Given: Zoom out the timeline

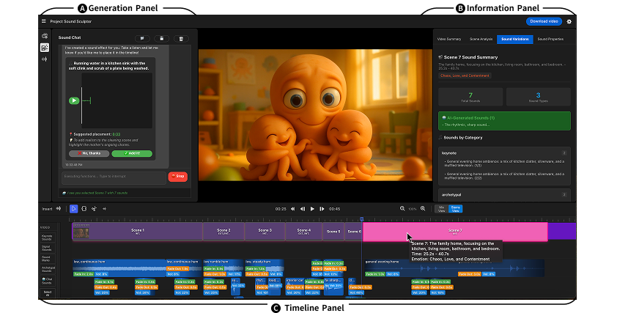Looking at the screenshot, I should point(402,209).
